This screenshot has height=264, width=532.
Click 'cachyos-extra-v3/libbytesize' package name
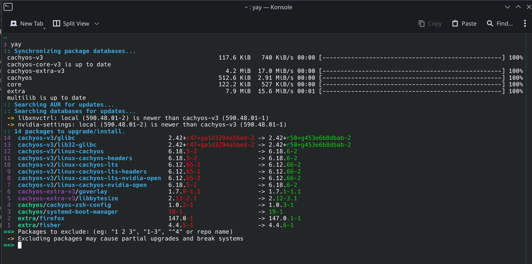(68, 199)
